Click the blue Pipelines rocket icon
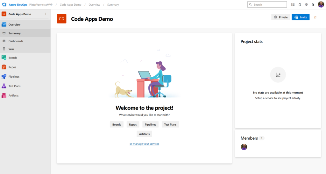Image resolution: width=326 pixels, height=174 pixels. 4,76
